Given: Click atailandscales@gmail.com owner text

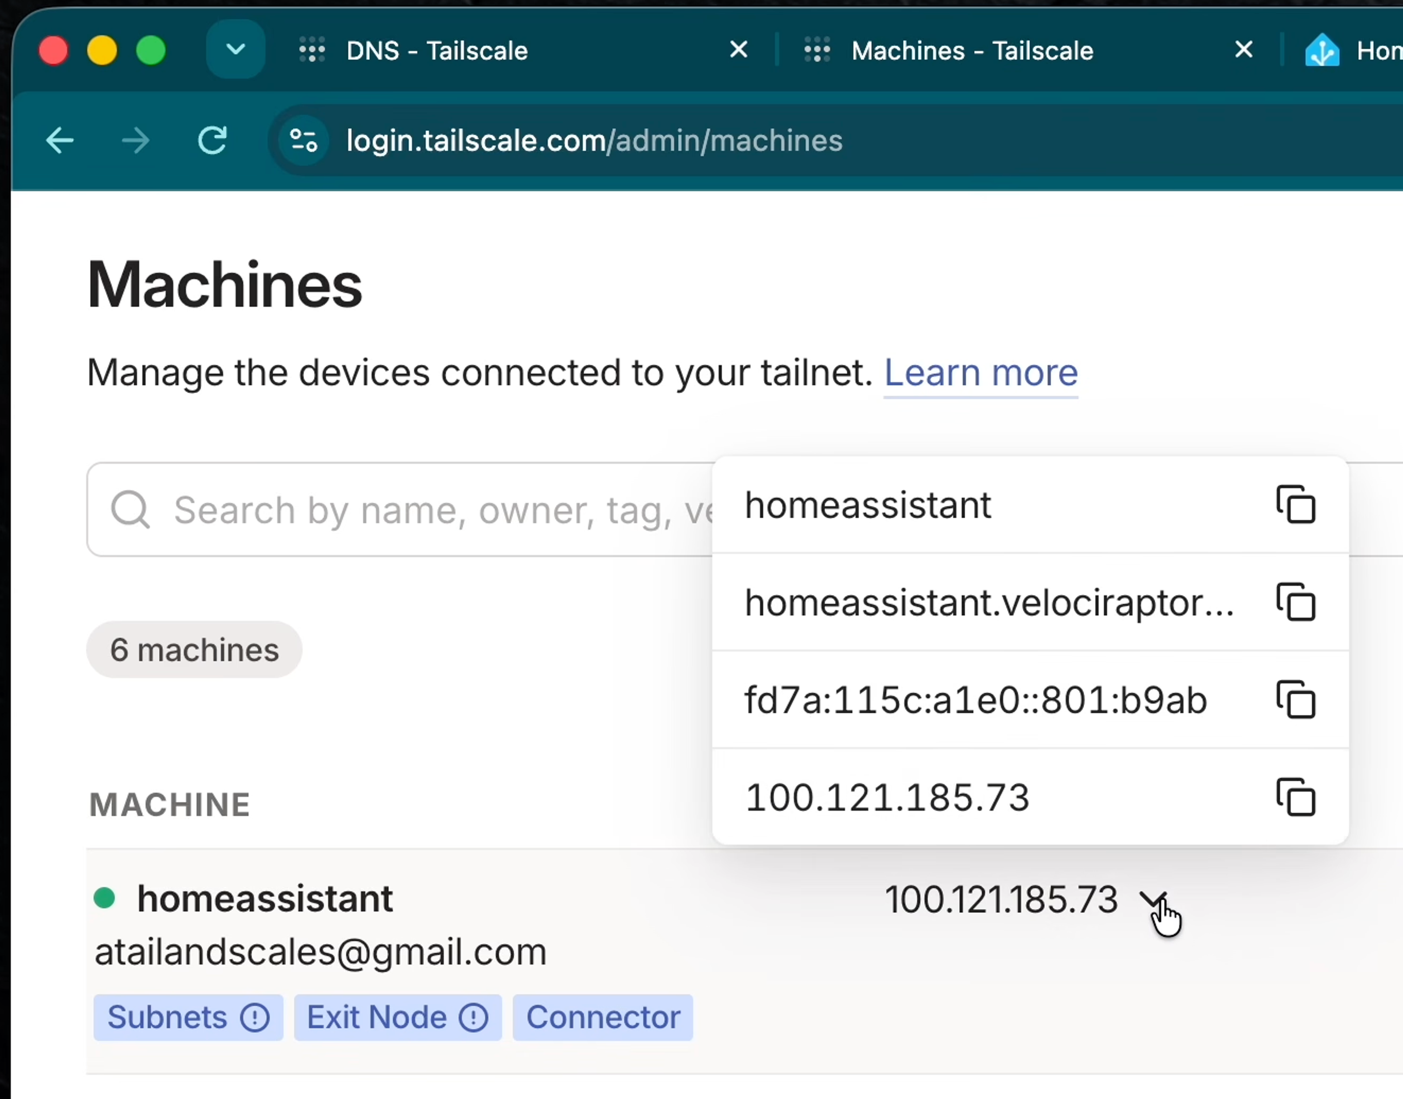Looking at the screenshot, I should 320,952.
